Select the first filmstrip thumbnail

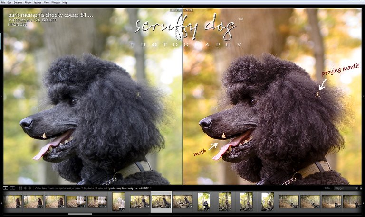(12, 201)
